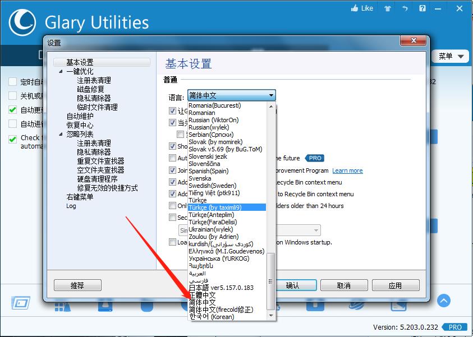
Task: Open 重复文件查找器 under 忽略列表
Action: (101, 161)
